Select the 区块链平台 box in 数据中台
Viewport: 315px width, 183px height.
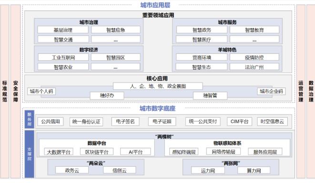97,152
